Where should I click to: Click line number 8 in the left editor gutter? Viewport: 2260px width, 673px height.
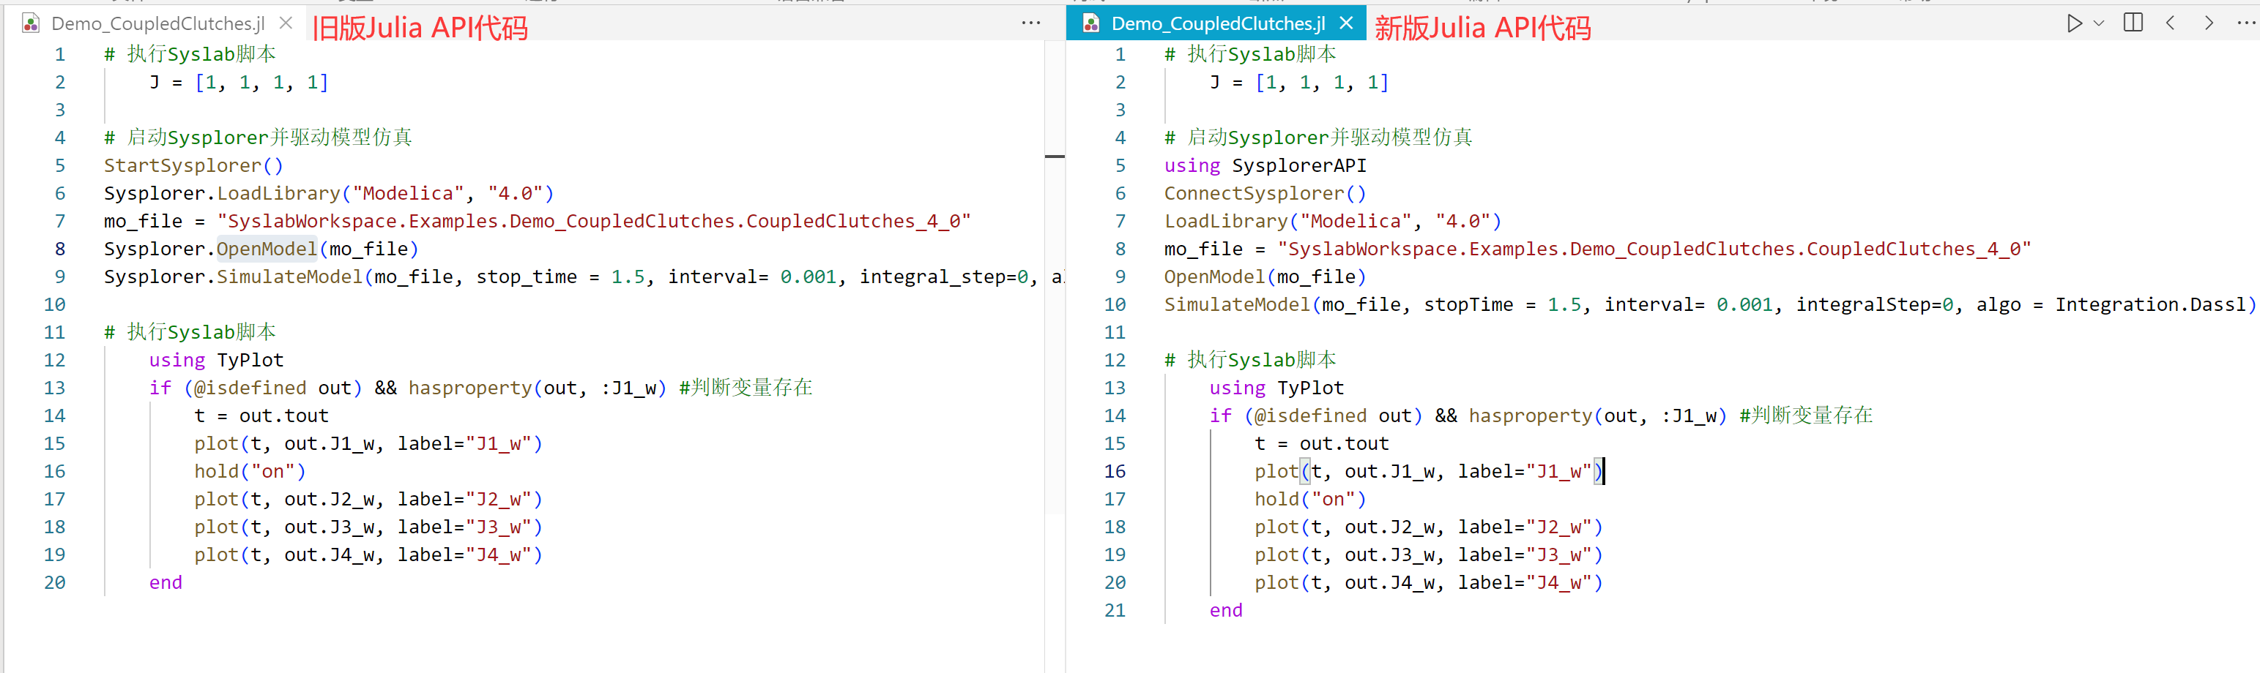(x=59, y=249)
